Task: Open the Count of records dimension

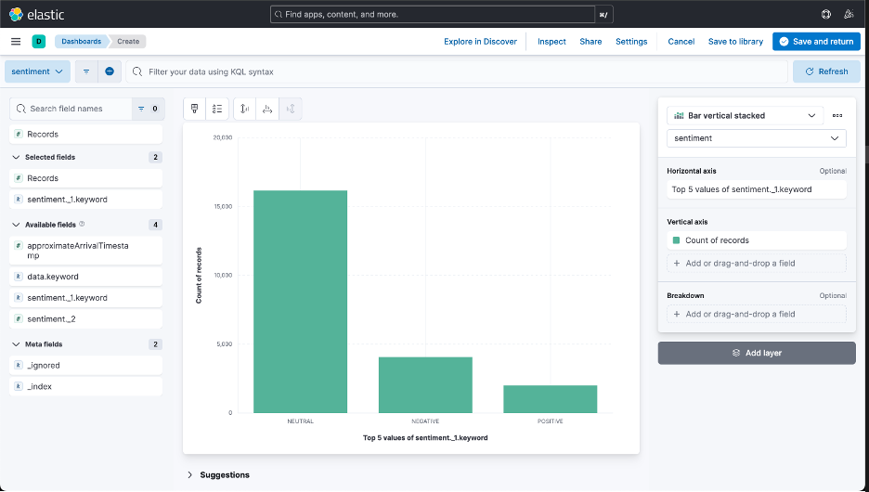Action: 756,240
